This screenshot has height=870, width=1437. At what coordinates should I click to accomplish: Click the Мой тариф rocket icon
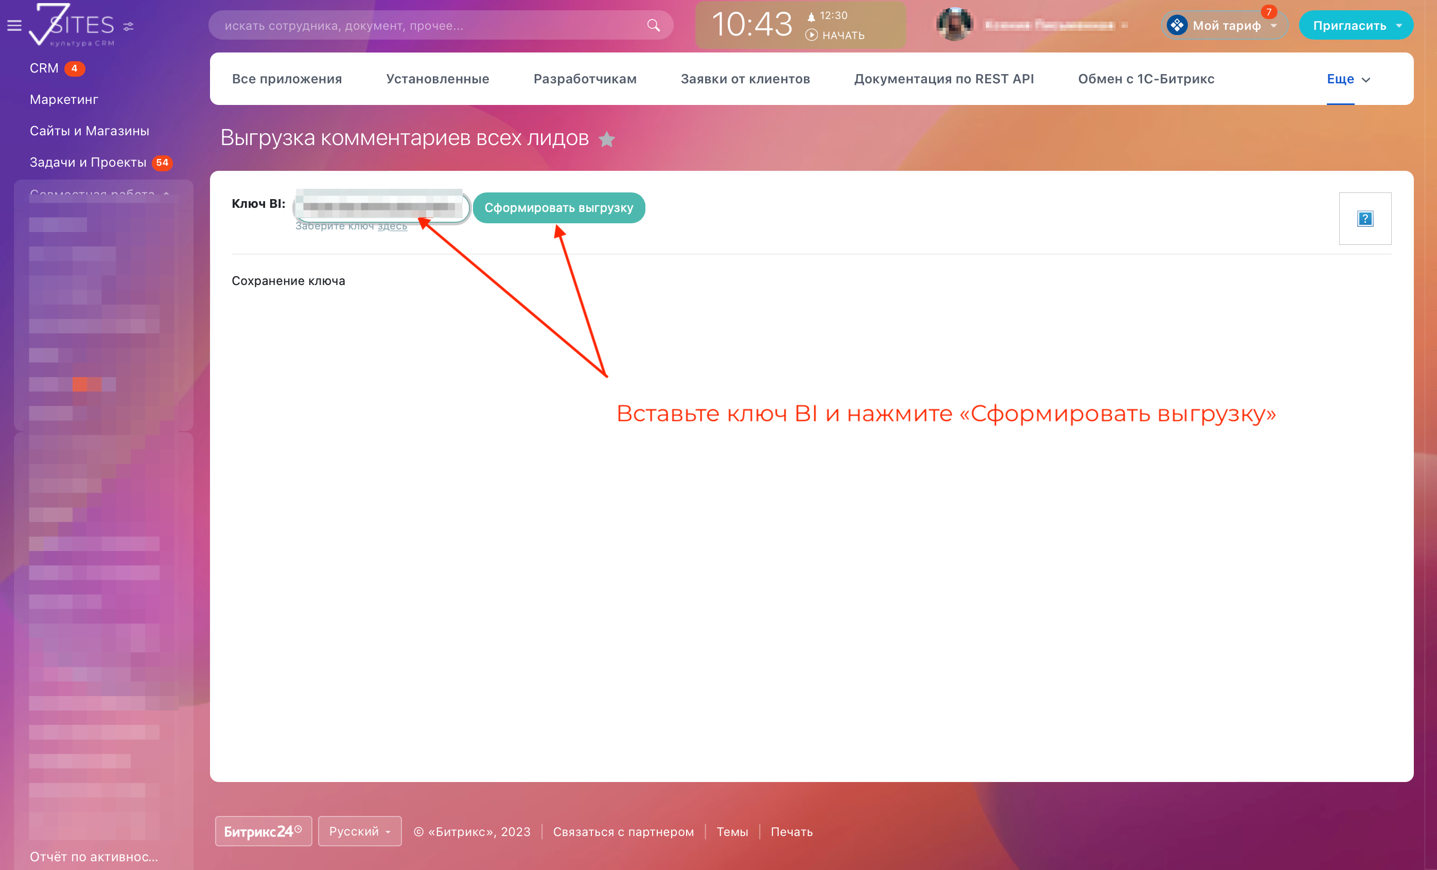tap(1177, 25)
